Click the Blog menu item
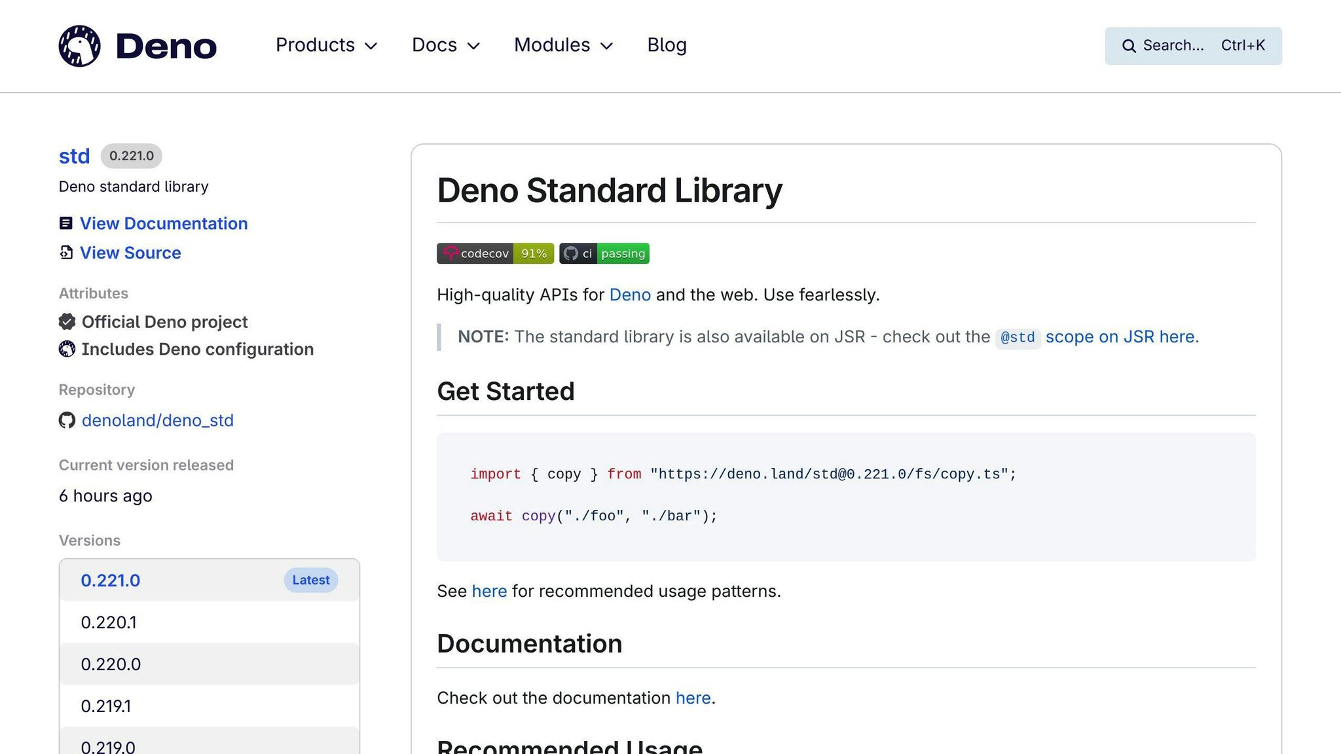 click(x=667, y=45)
